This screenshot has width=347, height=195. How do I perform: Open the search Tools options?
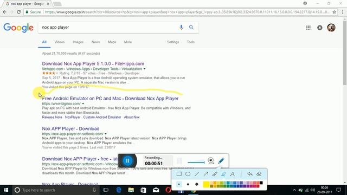pyautogui.click(x=190, y=42)
